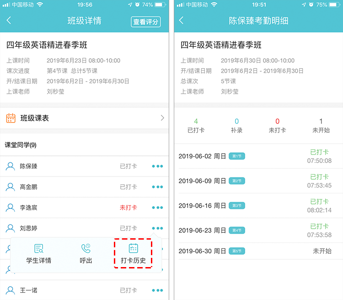The width and height of the screenshot is (343, 300).
Task: Select the 补录 count tab
Action: 237,126
